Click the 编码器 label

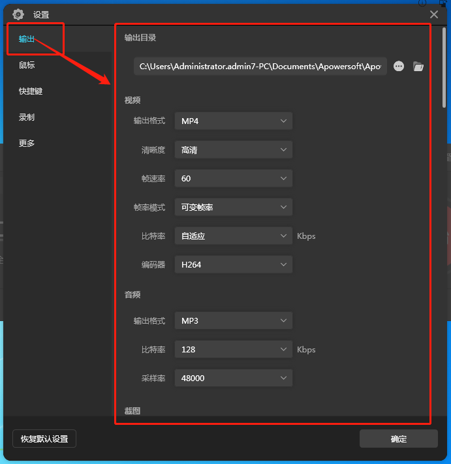pyautogui.click(x=153, y=264)
